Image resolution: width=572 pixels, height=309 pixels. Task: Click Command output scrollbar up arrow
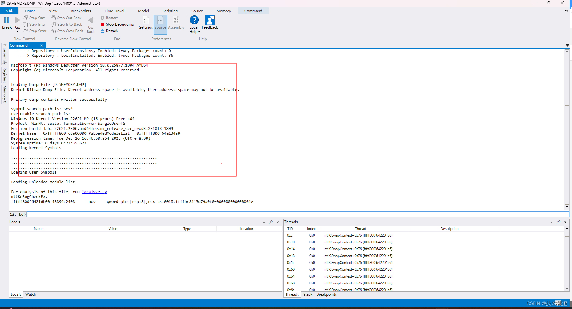pos(567,52)
